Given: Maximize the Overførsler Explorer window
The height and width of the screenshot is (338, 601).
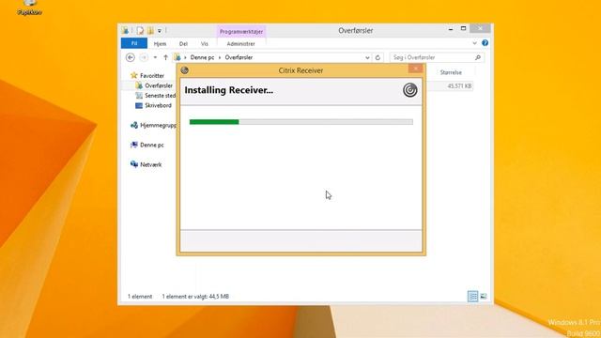Looking at the screenshot, I should pyautogui.click(x=463, y=29).
